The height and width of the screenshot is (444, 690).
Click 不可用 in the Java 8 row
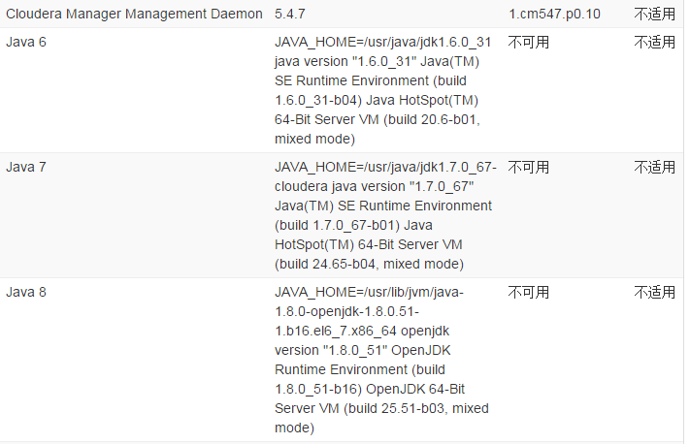529,292
